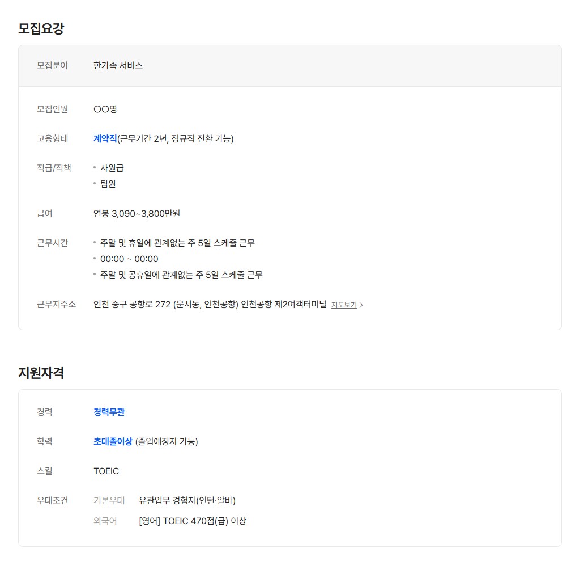Click the chevron arrow beside 지도보기
This screenshot has width=584, height=561.
(361, 305)
